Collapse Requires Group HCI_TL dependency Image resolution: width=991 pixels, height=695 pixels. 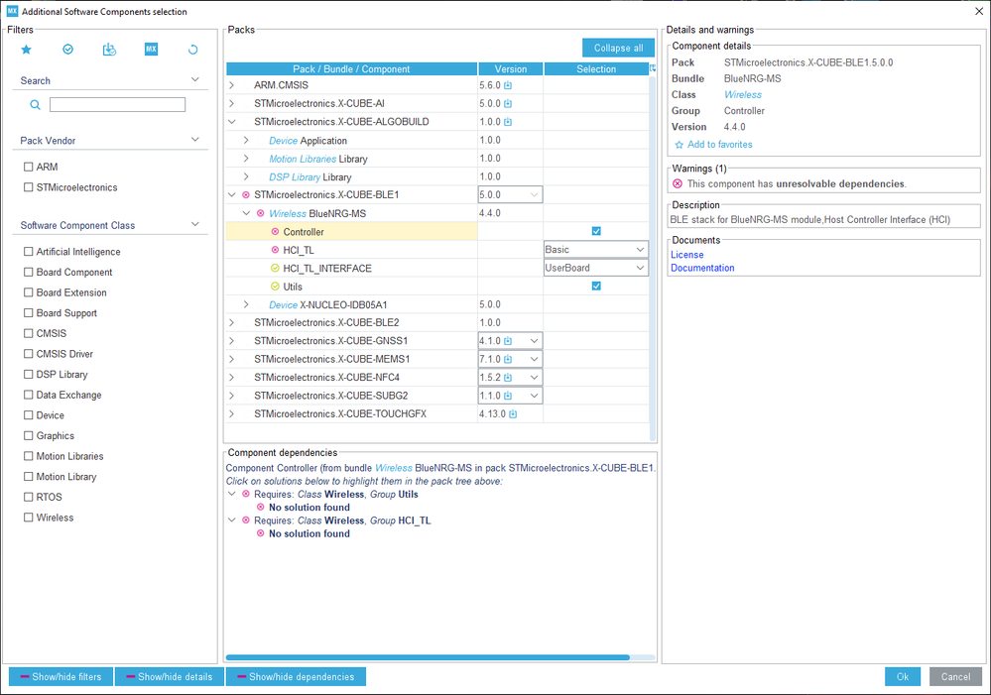tap(232, 521)
